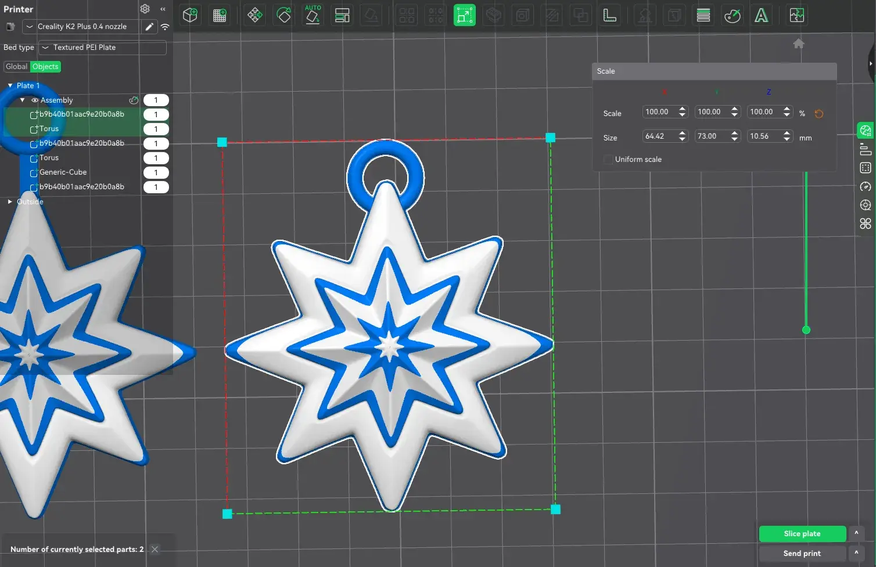
Task: Toggle Assembly eye visibility icon
Action: (35, 100)
